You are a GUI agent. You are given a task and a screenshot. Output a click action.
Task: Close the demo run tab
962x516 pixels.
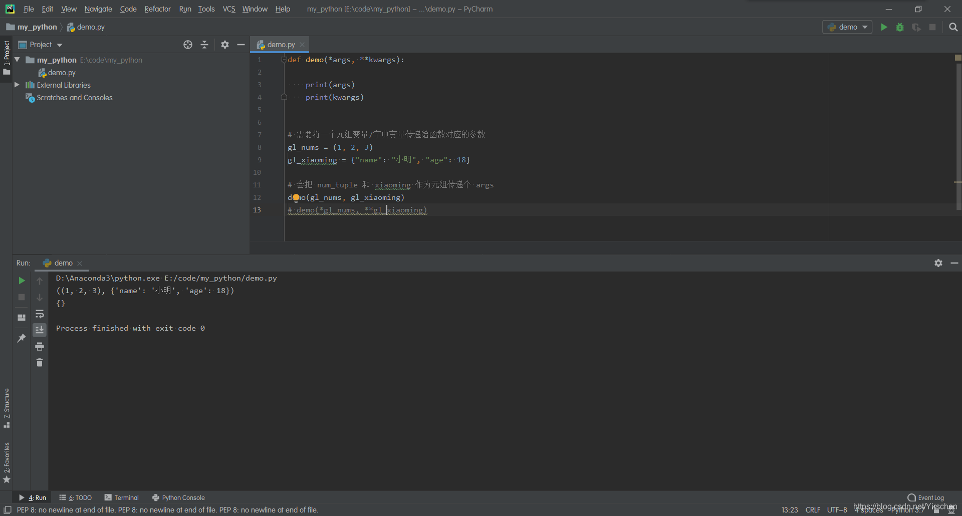pyautogui.click(x=80, y=263)
